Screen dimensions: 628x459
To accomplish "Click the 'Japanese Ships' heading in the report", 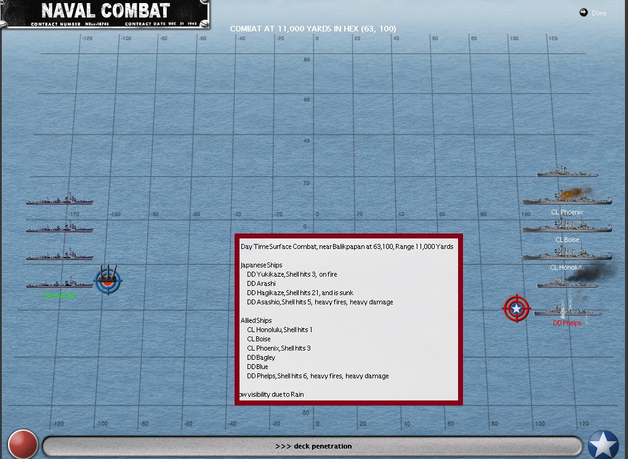I will click(261, 265).
